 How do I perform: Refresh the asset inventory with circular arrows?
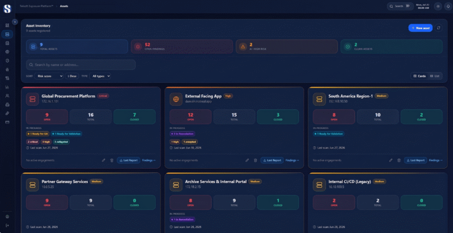coord(439,28)
